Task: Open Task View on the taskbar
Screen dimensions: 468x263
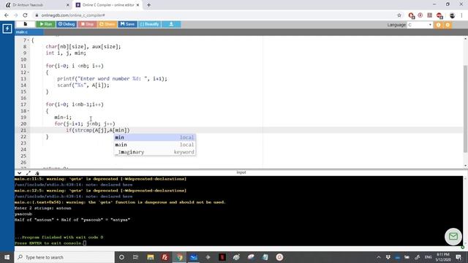Action: tap(135, 257)
